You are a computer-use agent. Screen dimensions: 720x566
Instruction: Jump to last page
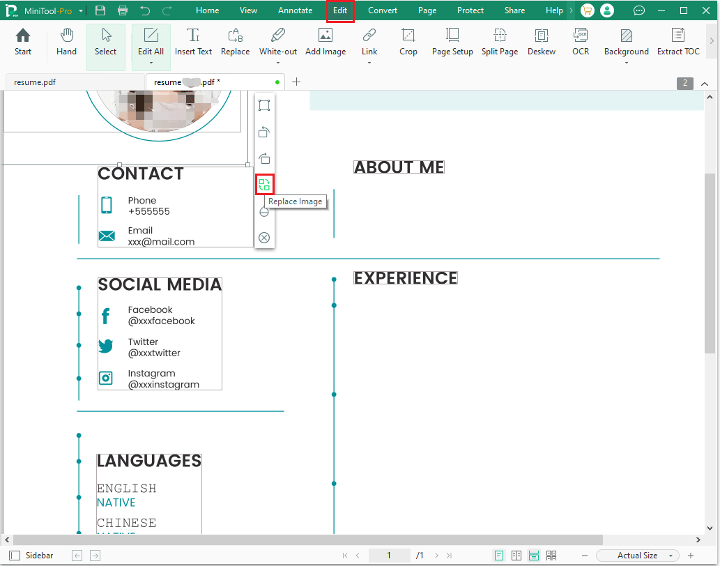tap(449, 556)
